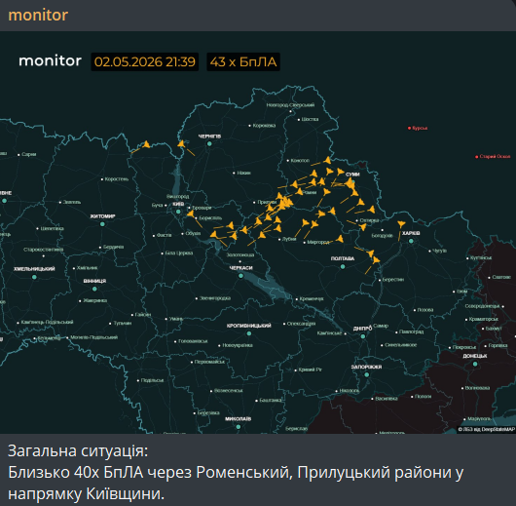Image resolution: width=516 pixels, height=506 pixels.
Task: Click the Корюківка town label
Action: click(264, 126)
